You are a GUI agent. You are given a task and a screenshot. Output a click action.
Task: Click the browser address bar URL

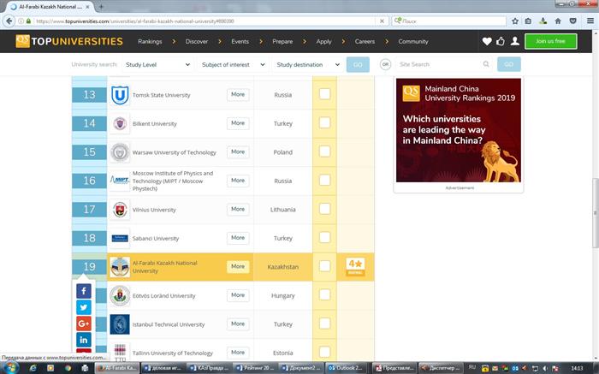click(135, 21)
